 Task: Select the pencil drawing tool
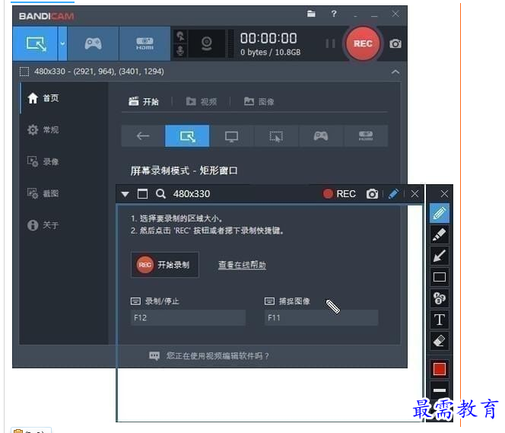(x=440, y=213)
